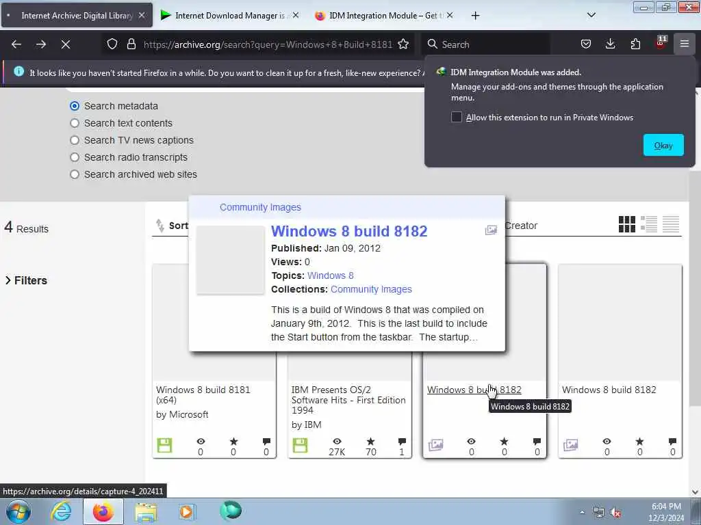Select Search radio transcripts option
Image resolution: width=701 pixels, height=525 pixels.
point(75,157)
